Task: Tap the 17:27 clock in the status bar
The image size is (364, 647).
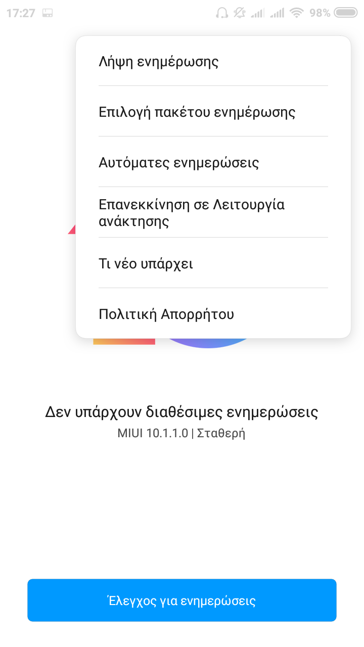Action: (x=21, y=13)
